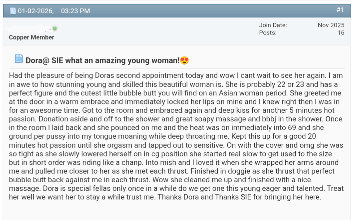
Task: View the poster's 16 posts count
Action: [x=341, y=33]
